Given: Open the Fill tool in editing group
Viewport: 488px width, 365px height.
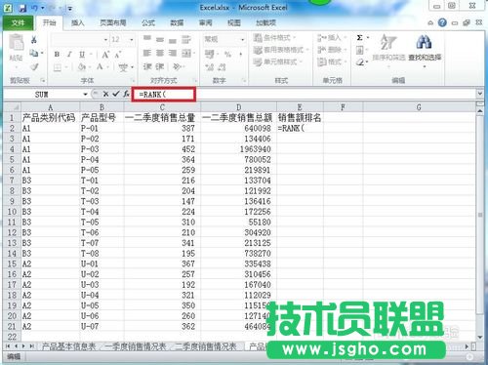Looking at the screenshot, I should click(x=360, y=50).
